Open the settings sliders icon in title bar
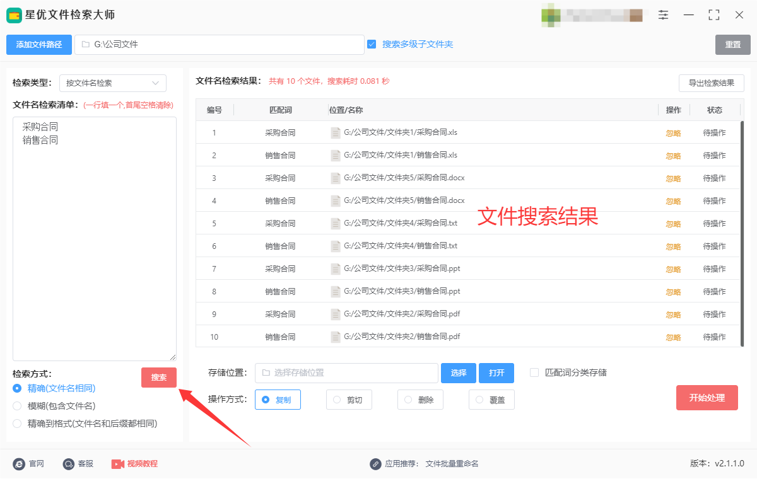757x479 pixels. (x=663, y=14)
